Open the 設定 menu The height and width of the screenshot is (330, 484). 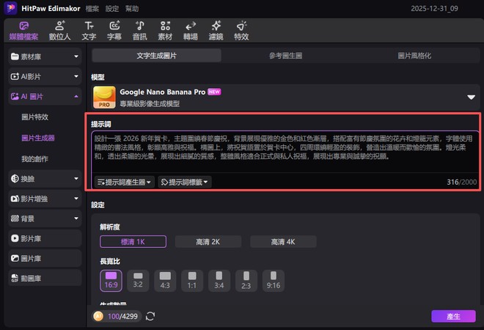(x=112, y=9)
